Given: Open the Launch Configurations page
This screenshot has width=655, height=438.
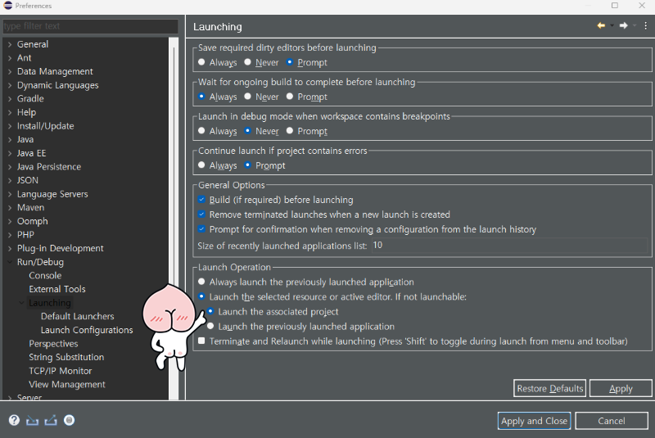Looking at the screenshot, I should point(87,330).
